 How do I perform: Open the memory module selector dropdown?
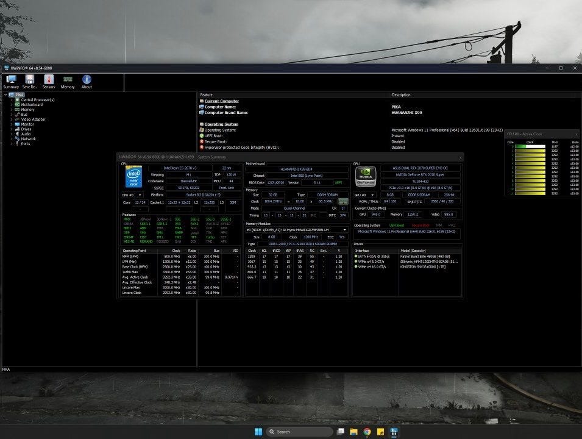(x=297, y=230)
